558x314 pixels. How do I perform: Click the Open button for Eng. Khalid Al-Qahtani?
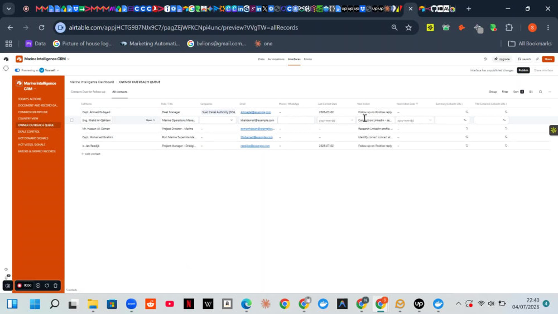(150, 120)
